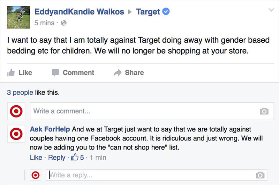Click Reply under the Ask ForHelp comment

tap(56, 158)
